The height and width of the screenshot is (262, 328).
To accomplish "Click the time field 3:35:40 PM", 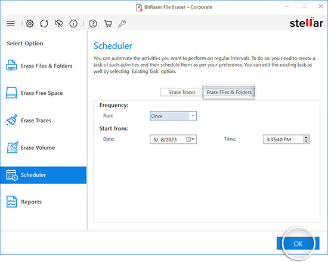I will (x=286, y=140).
